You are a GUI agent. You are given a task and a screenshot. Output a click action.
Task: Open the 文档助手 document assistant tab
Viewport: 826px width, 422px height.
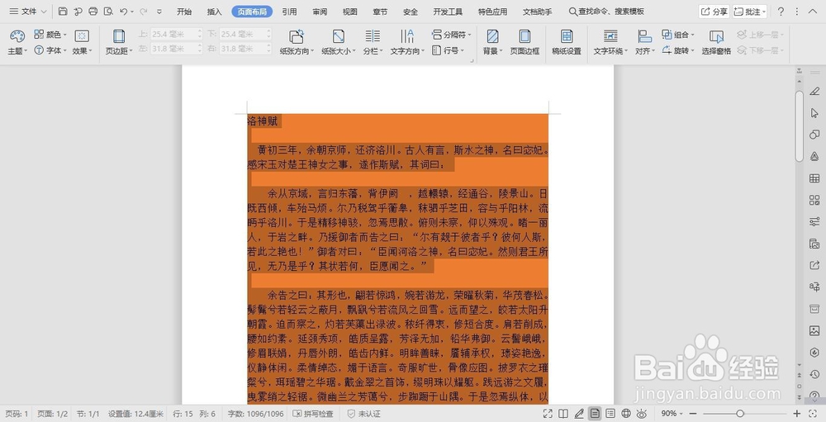click(x=538, y=12)
